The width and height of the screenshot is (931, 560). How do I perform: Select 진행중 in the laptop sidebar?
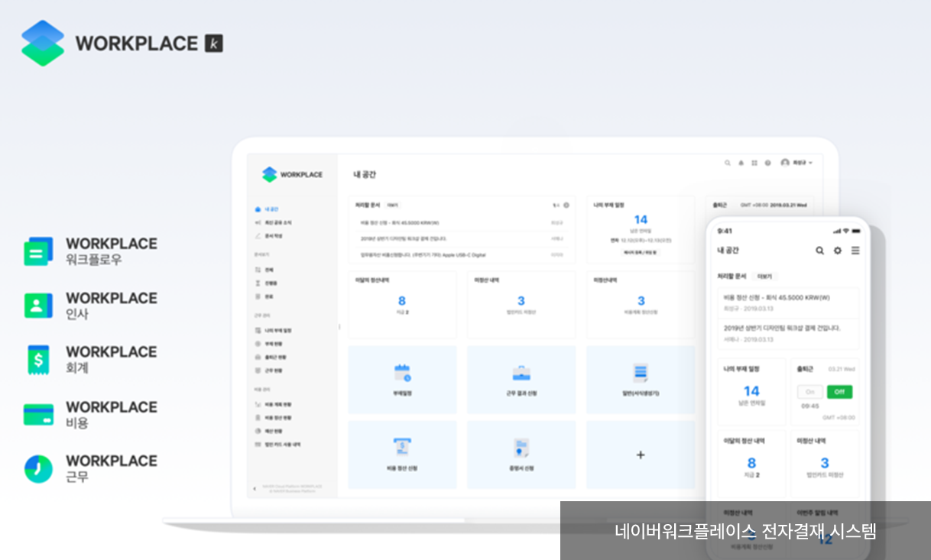click(x=266, y=283)
